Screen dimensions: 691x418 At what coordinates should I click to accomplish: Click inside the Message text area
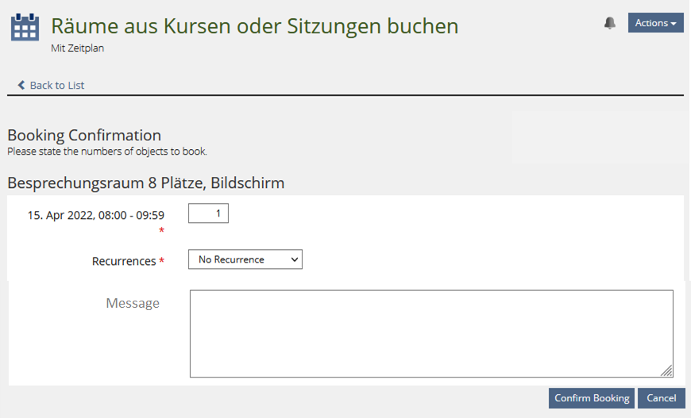[430, 333]
